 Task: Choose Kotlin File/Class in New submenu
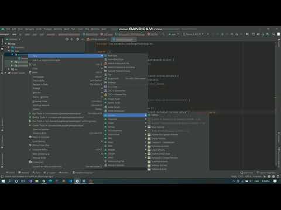click(x=115, y=60)
